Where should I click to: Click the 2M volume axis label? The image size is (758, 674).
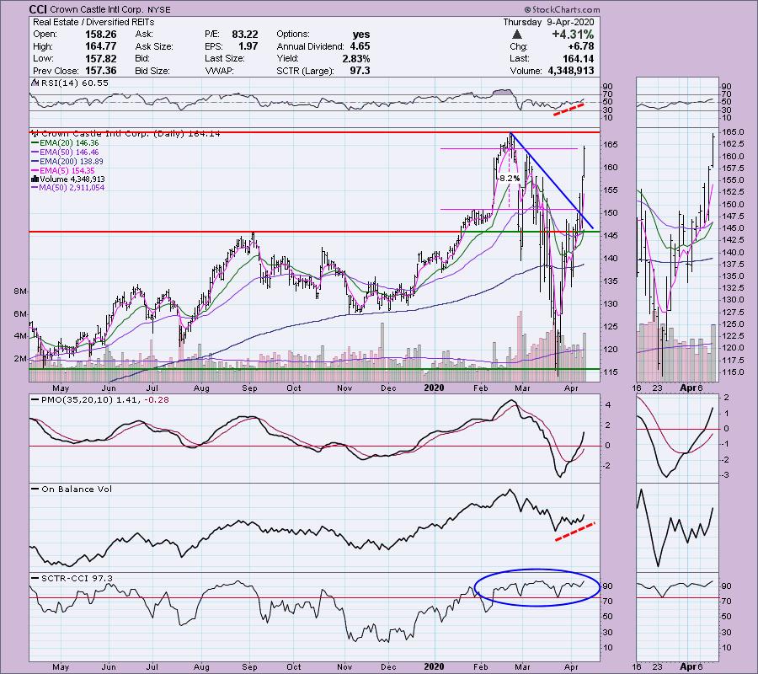20,358
